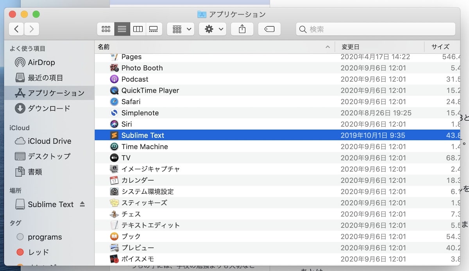Sort by the サイズ column header
This screenshot has height=271, width=469.
click(x=440, y=47)
